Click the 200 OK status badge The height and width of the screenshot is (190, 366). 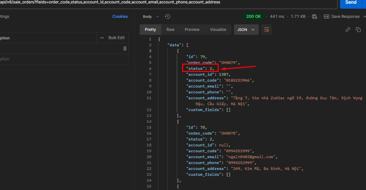coord(254,17)
